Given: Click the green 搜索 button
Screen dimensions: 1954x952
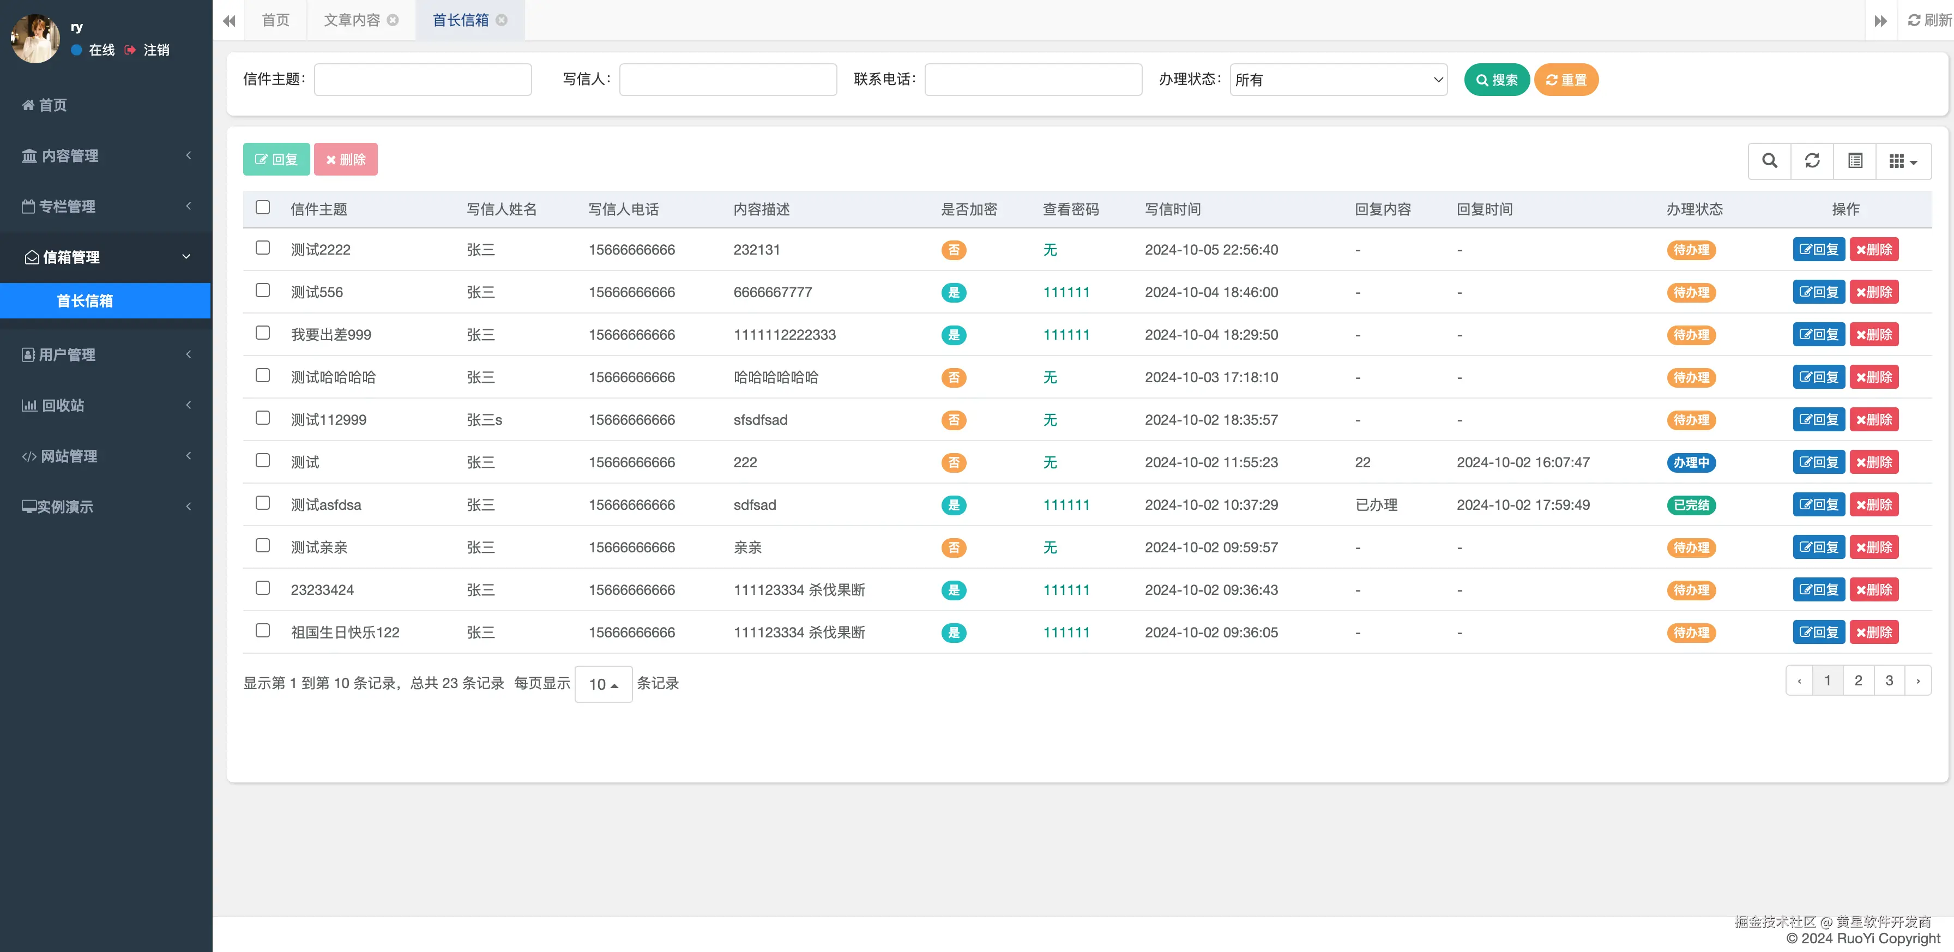Looking at the screenshot, I should [x=1496, y=80].
